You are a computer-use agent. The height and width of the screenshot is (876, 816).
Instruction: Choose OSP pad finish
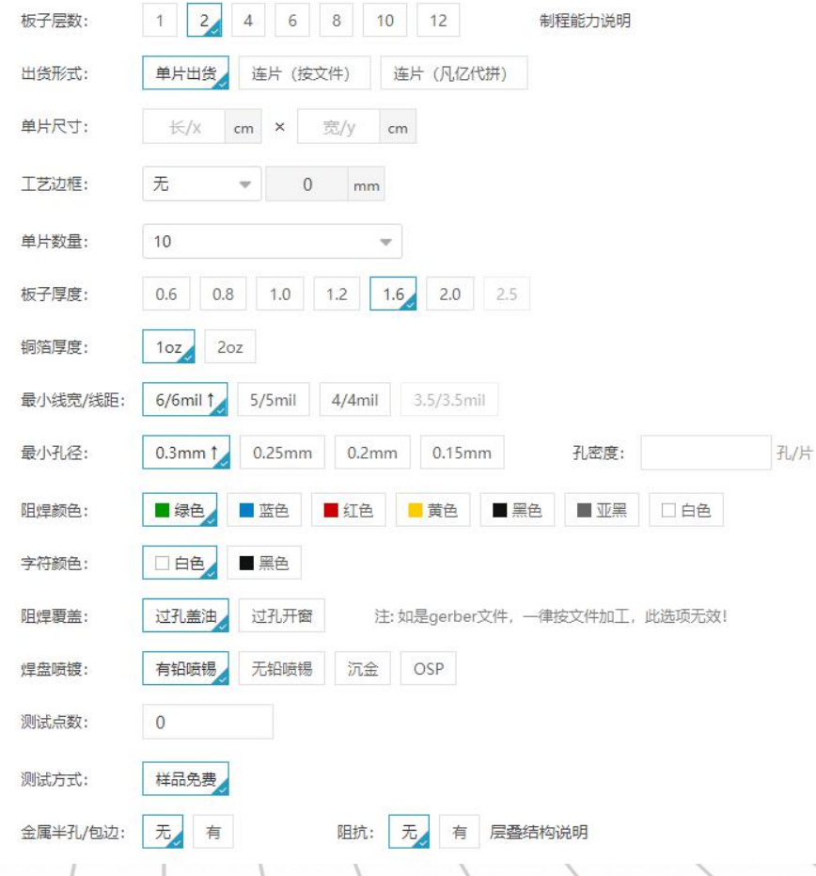tap(428, 668)
